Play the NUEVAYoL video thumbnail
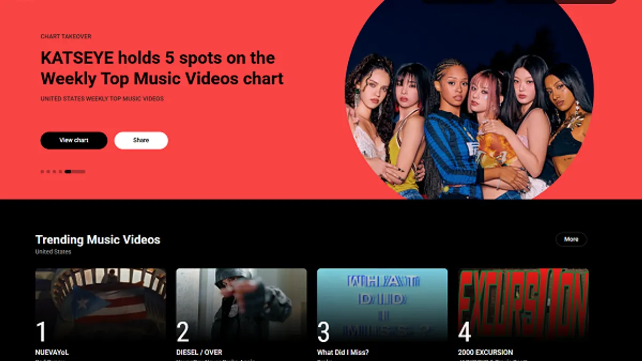Screen dimensions: 642x361 point(101,305)
